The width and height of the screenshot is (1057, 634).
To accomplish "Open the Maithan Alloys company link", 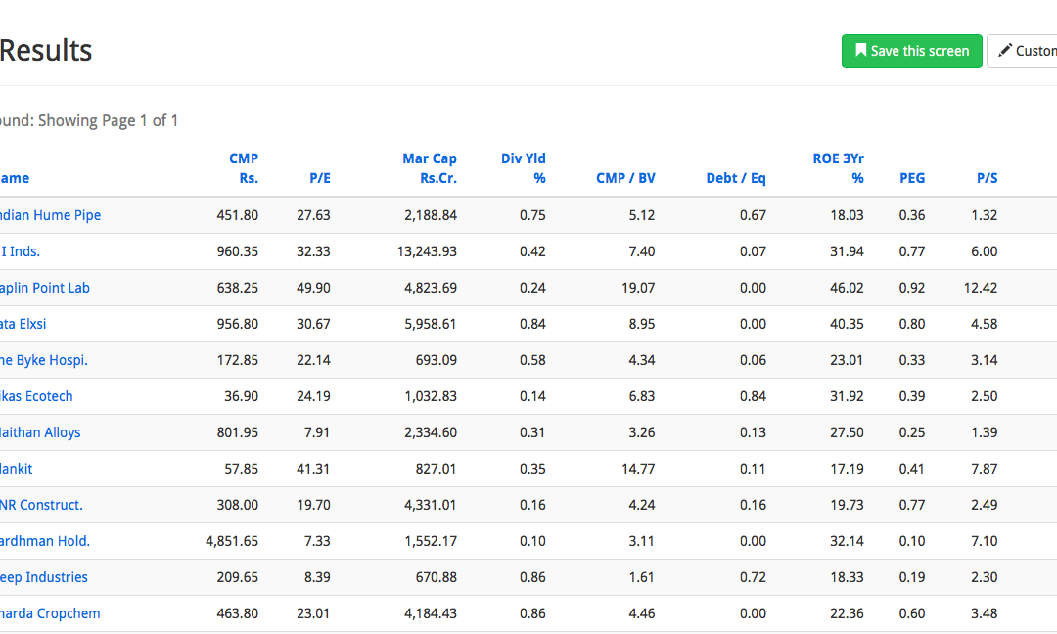I will coord(40,432).
